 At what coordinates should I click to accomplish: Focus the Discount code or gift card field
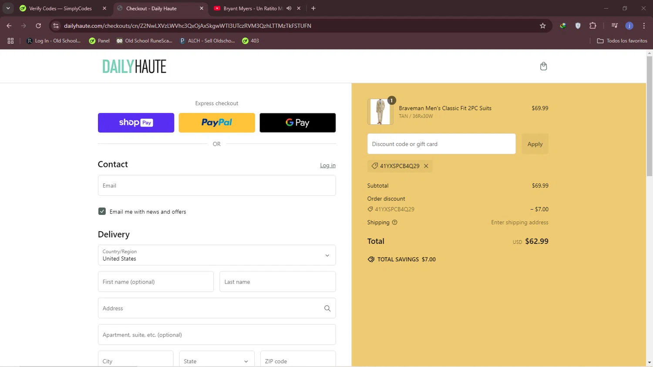pos(441,144)
